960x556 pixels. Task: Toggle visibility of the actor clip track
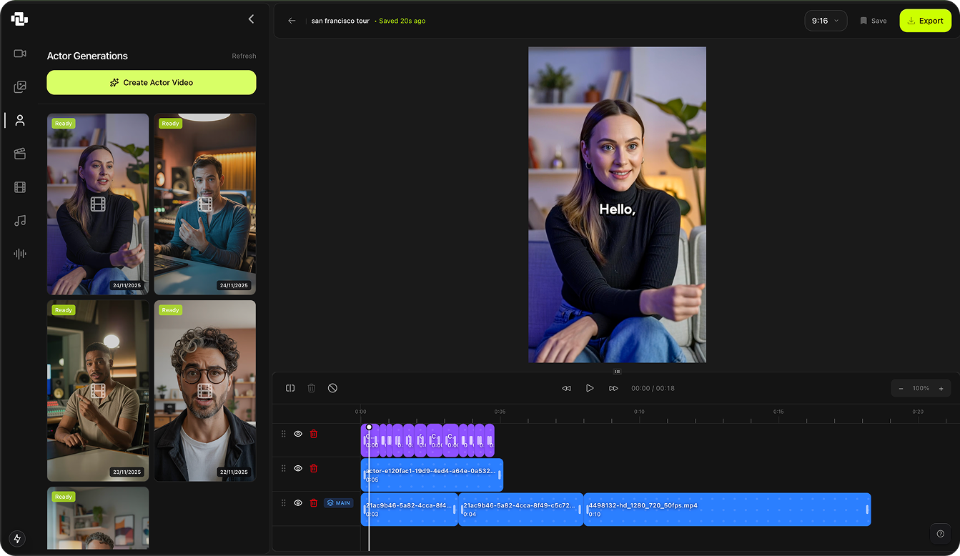point(298,468)
